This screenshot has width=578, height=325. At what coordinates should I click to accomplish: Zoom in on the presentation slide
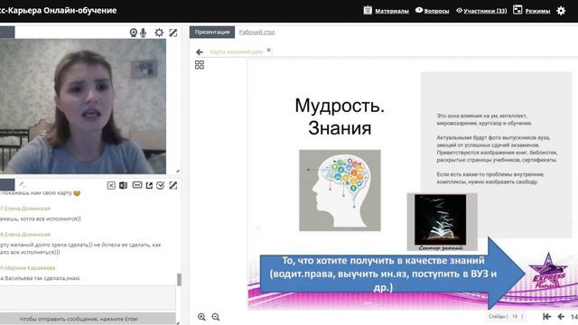click(201, 317)
